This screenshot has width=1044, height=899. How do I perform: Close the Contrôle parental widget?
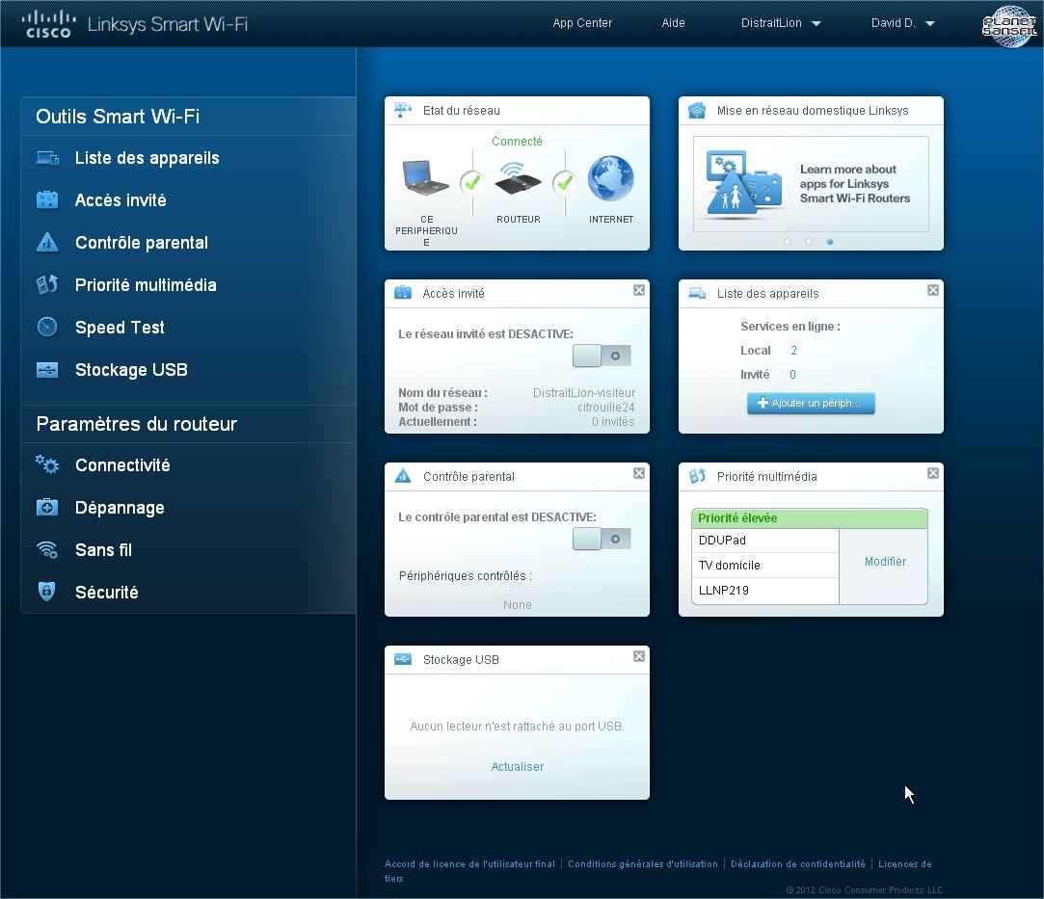[638, 473]
